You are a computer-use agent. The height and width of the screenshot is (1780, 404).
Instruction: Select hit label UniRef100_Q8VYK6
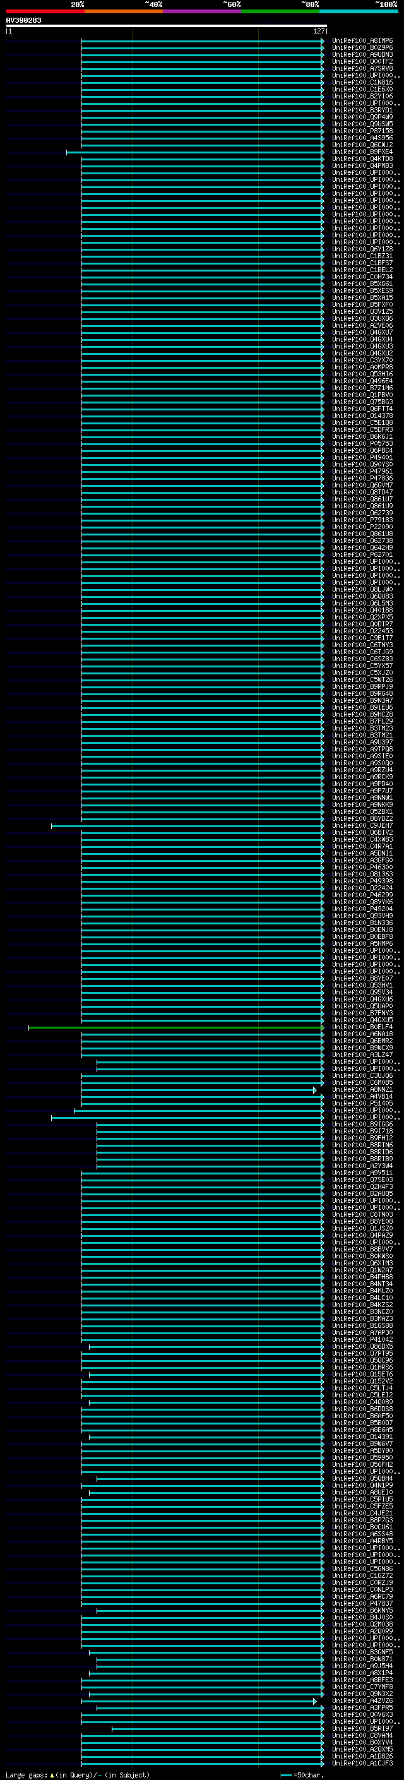pos(362,902)
